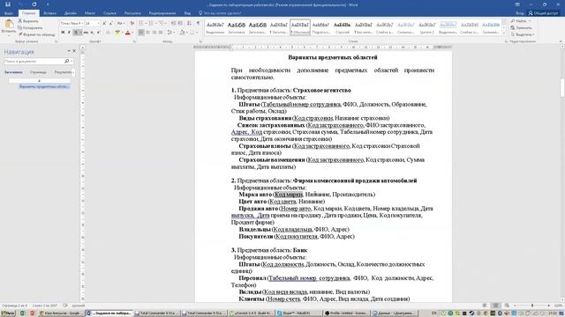Screen dimensions: 565x317
Task: Toggle strikethrough formatting
Action: pos(86,33)
